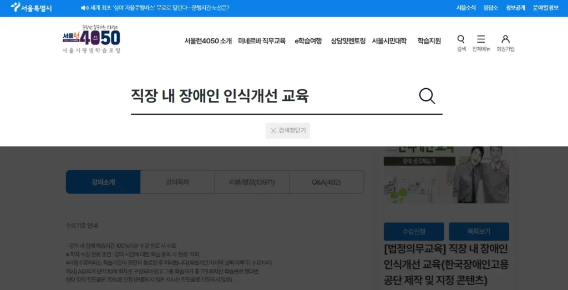Click the 서울특별시 logo in top bar
The image size is (568, 290).
pyautogui.click(x=31, y=8)
